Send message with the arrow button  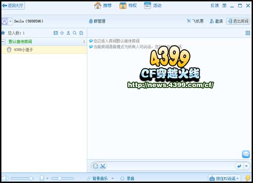239,166
